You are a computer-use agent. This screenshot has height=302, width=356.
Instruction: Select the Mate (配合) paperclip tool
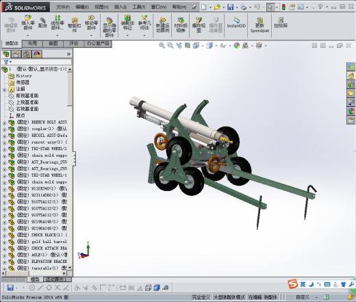42,23
